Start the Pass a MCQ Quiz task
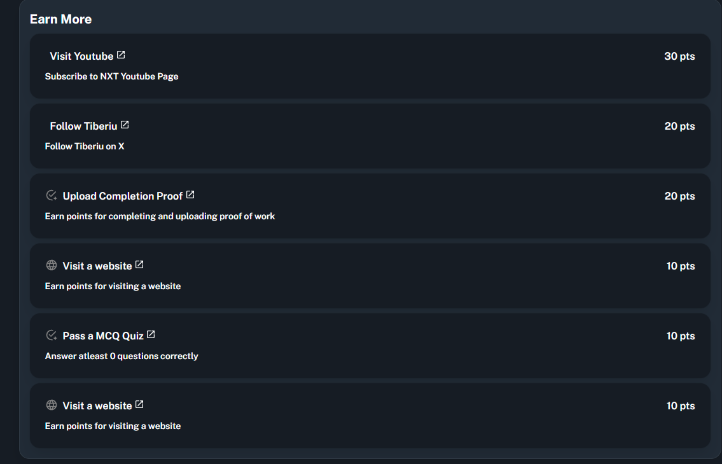 103,336
